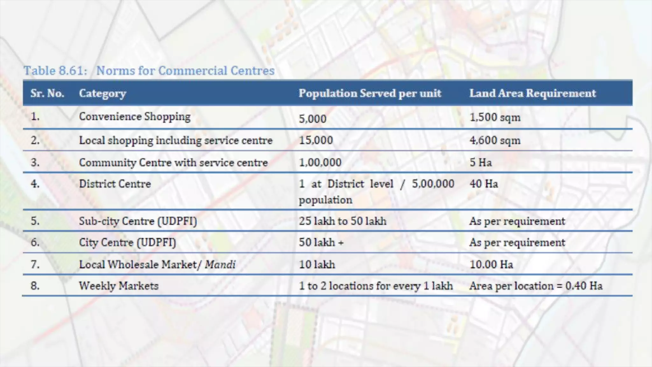652x367 pixels.
Task: Click the table title 'Norms for Commercial Centres'
Action: (x=185, y=70)
